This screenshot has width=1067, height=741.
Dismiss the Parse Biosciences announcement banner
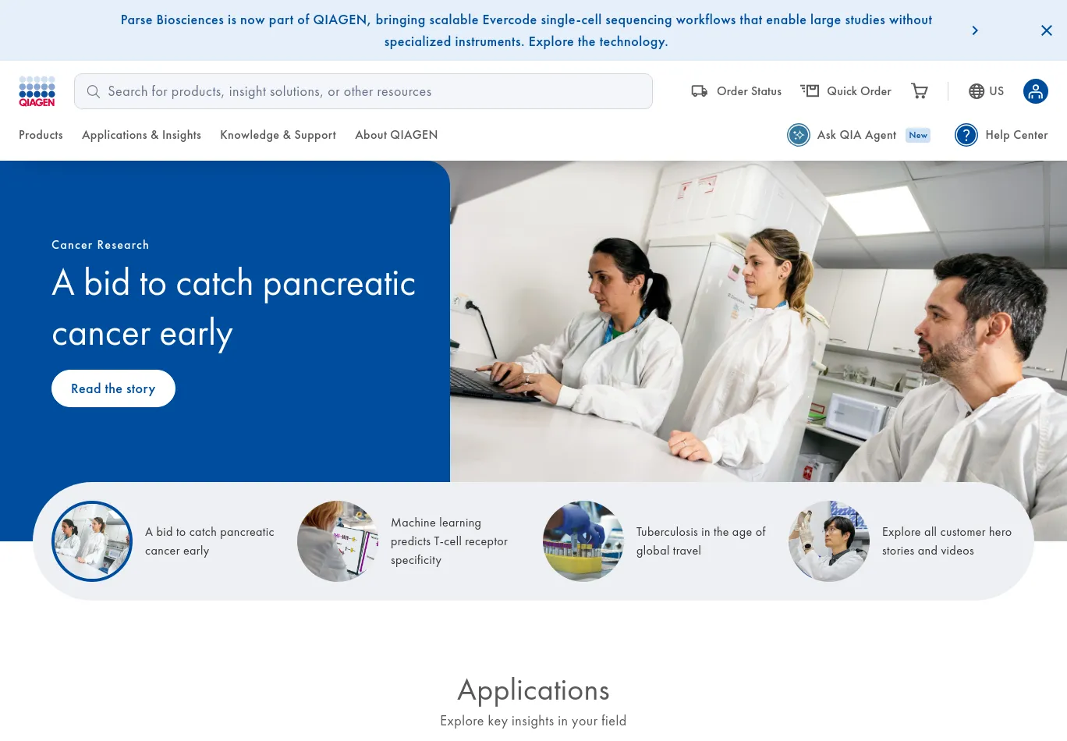[x=1046, y=30]
